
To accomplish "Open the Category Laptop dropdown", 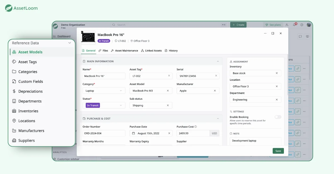I will [104, 91].
